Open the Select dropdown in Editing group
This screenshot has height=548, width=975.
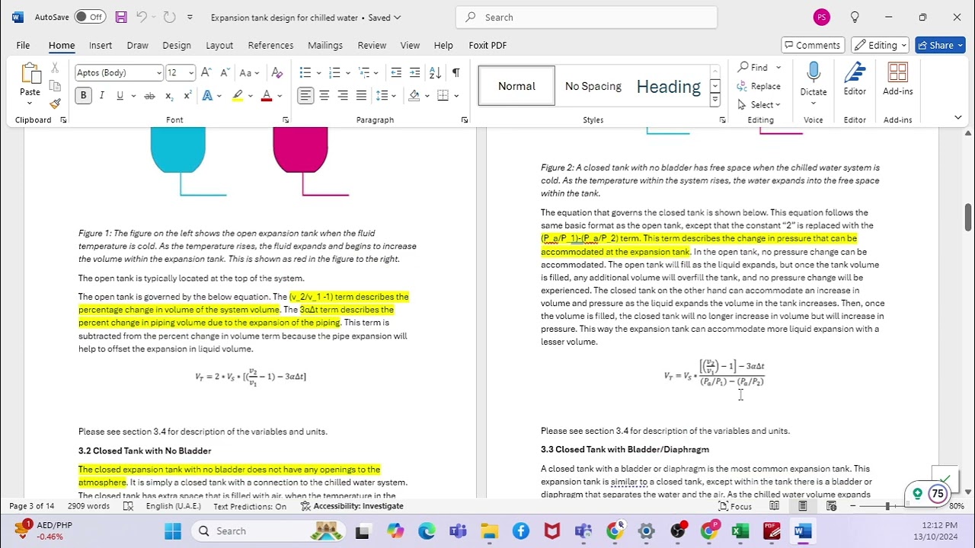coord(759,104)
